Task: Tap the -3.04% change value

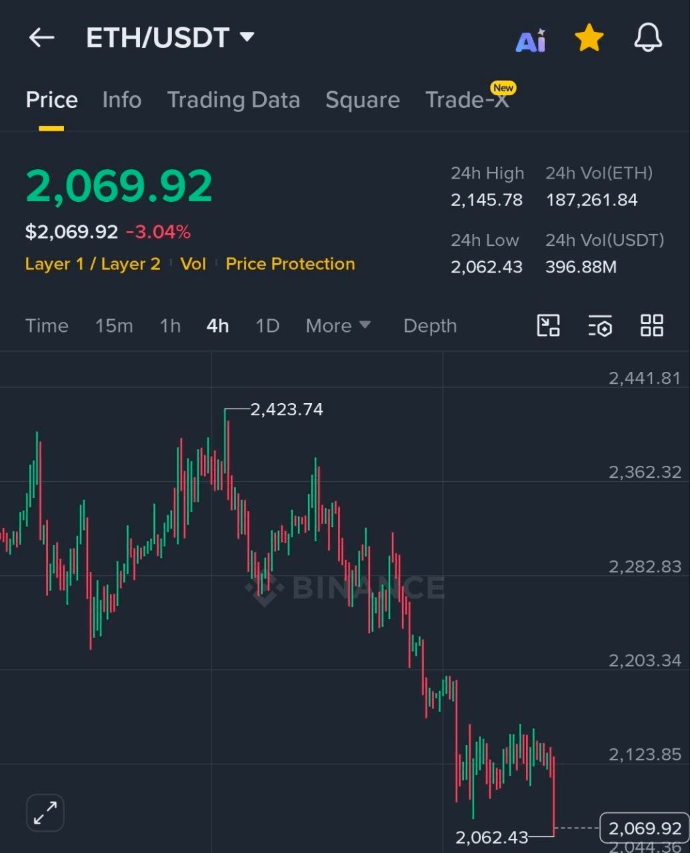Action: coord(159,232)
